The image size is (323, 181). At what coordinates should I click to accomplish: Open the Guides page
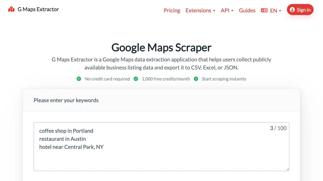tap(247, 10)
